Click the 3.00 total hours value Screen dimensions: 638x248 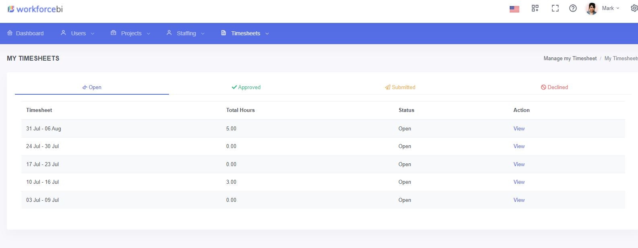[231, 182]
